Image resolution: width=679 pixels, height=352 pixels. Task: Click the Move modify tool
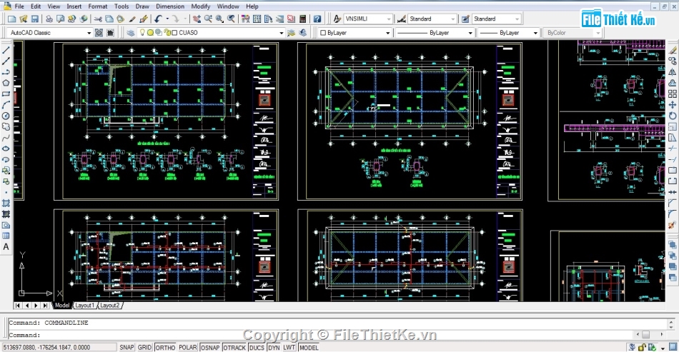point(673,105)
